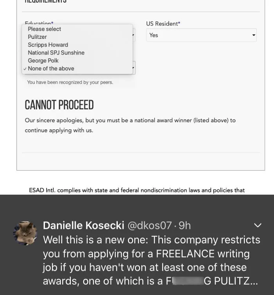This screenshot has width=274, height=295.
Task: Open Danielle Kosecki's cat profile picture
Action: coord(25,233)
